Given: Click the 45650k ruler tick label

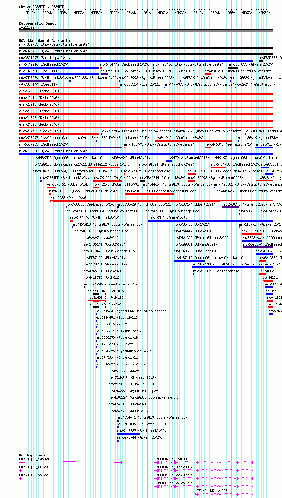Looking at the screenshot, I should pos(214,13).
